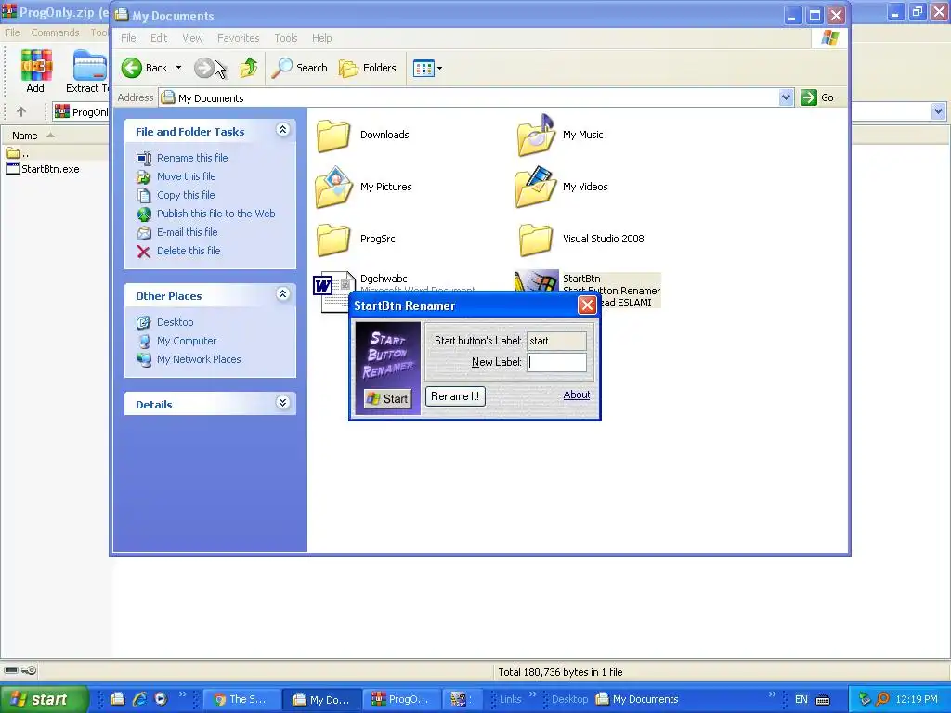Viewport: 951px width, 713px height.
Task: Select the ProgSrc folder icon
Action: tap(333, 240)
